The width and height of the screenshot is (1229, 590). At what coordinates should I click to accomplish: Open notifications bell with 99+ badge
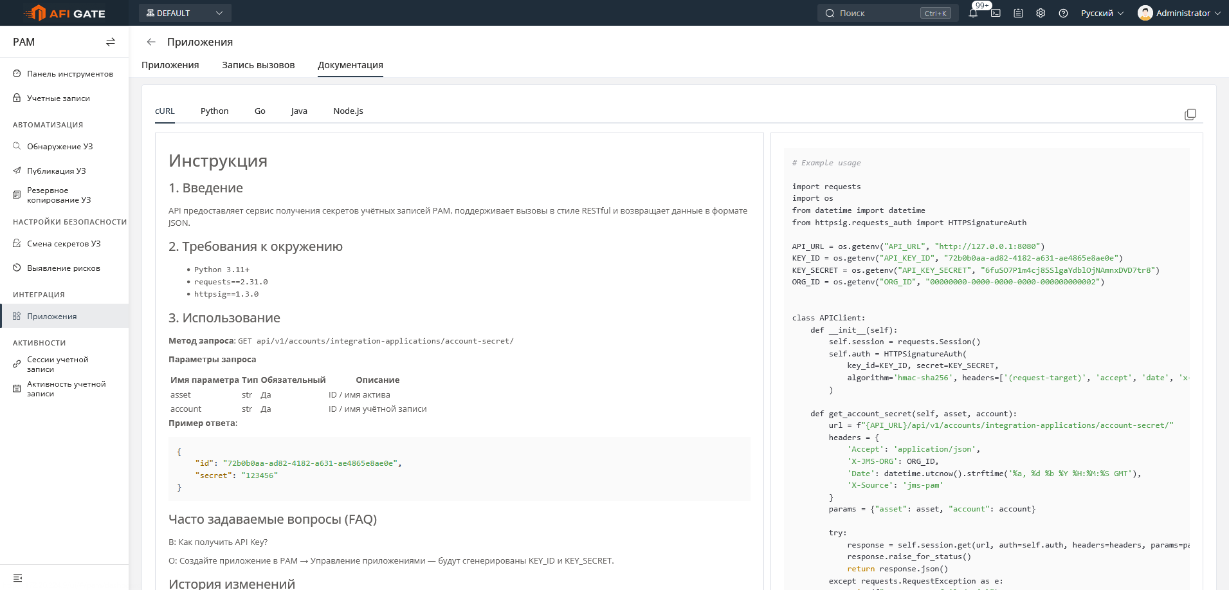973,13
